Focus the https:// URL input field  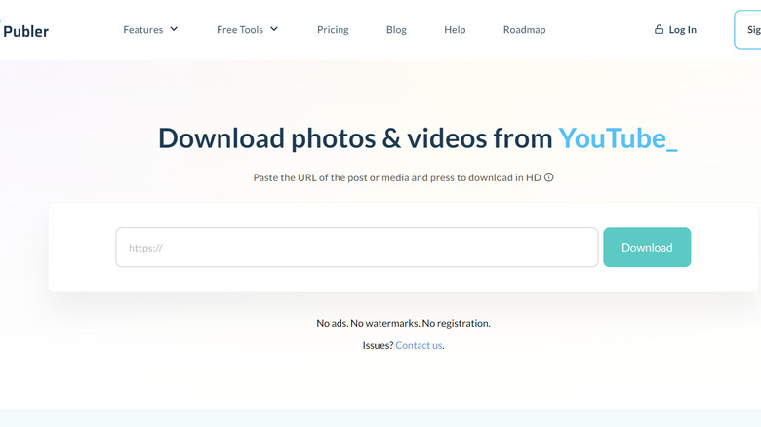357,248
